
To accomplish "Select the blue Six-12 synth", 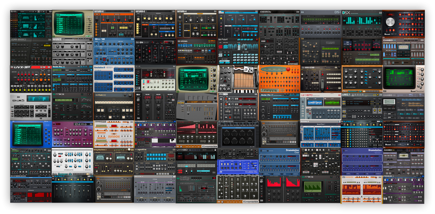I will (x=114, y=51).
